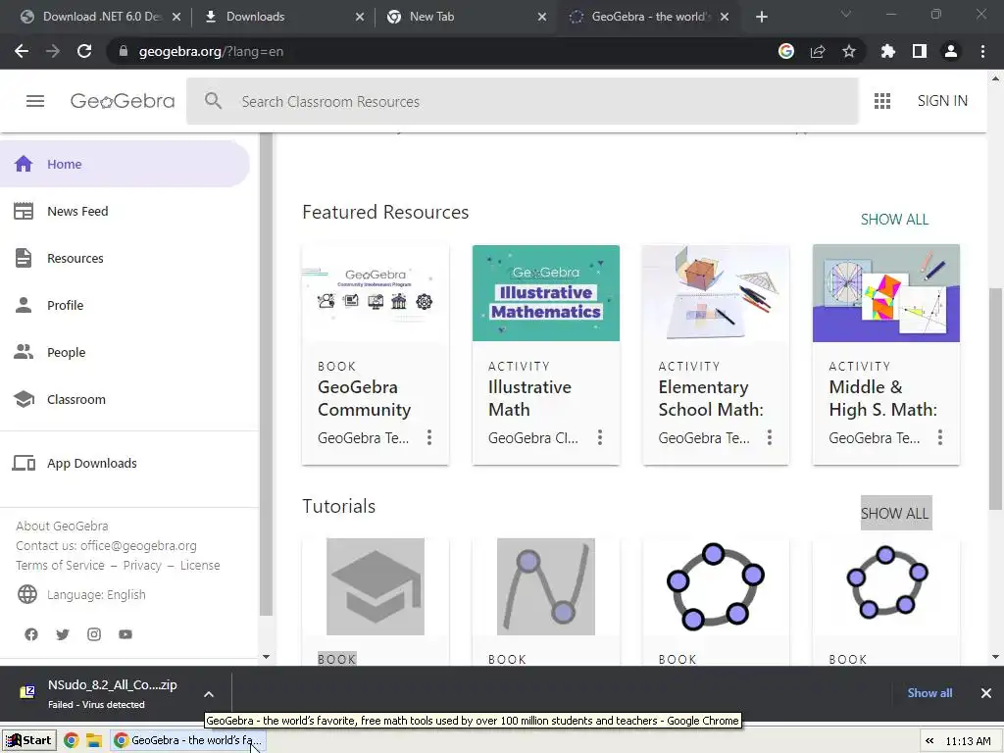Show all Tutorials
This screenshot has height=753, width=1004.
click(x=896, y=513)
